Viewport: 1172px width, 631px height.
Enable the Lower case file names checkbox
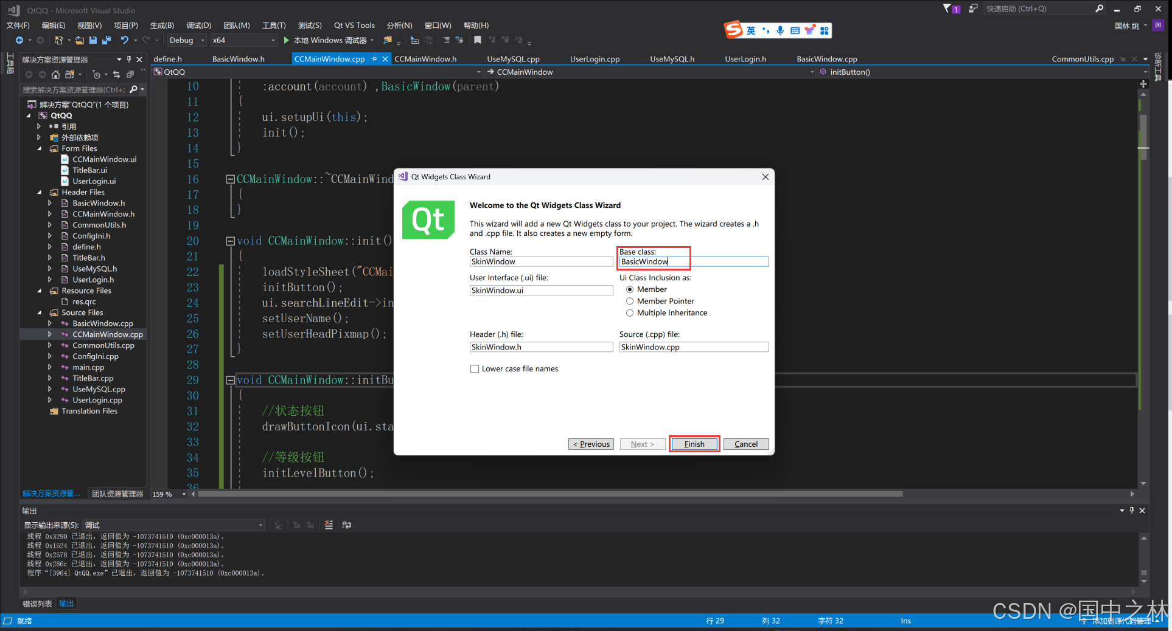475,369
